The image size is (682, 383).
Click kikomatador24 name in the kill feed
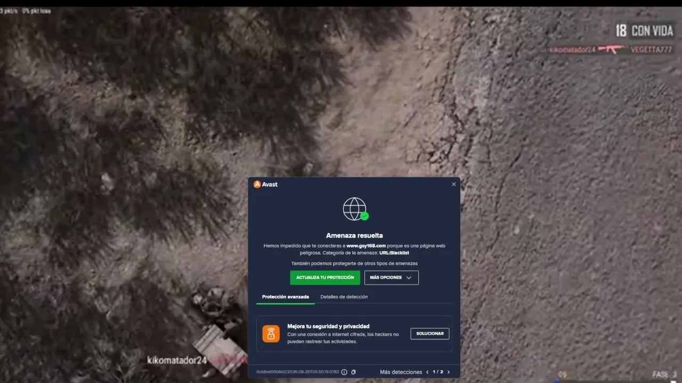pyautogui.click(x=572, y=49)
